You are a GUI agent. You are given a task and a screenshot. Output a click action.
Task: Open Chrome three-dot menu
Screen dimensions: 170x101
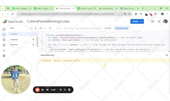[167, 14]
